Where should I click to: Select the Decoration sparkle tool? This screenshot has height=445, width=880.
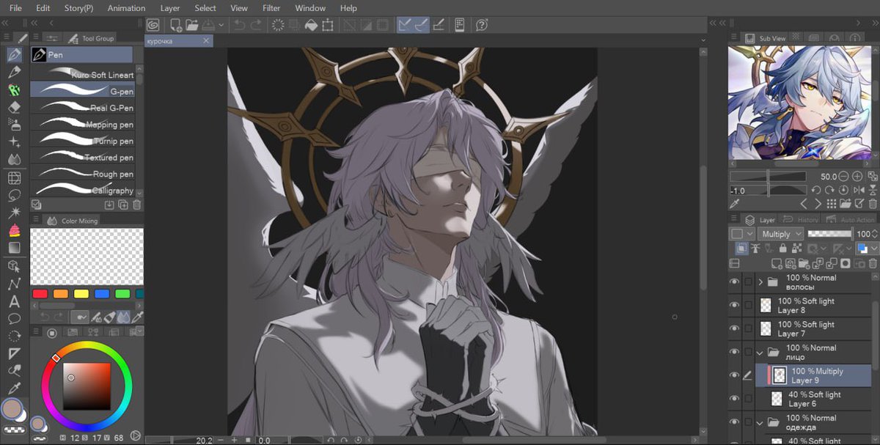tap(14, 142)
